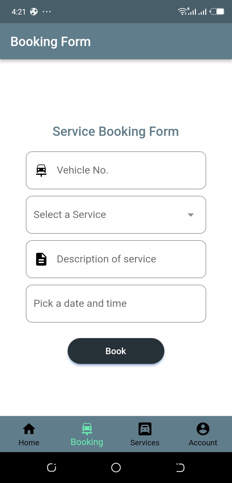This screenshot has height=483, width=232.
Task: Tap the document icon beside Description
Action: (41, 259)
